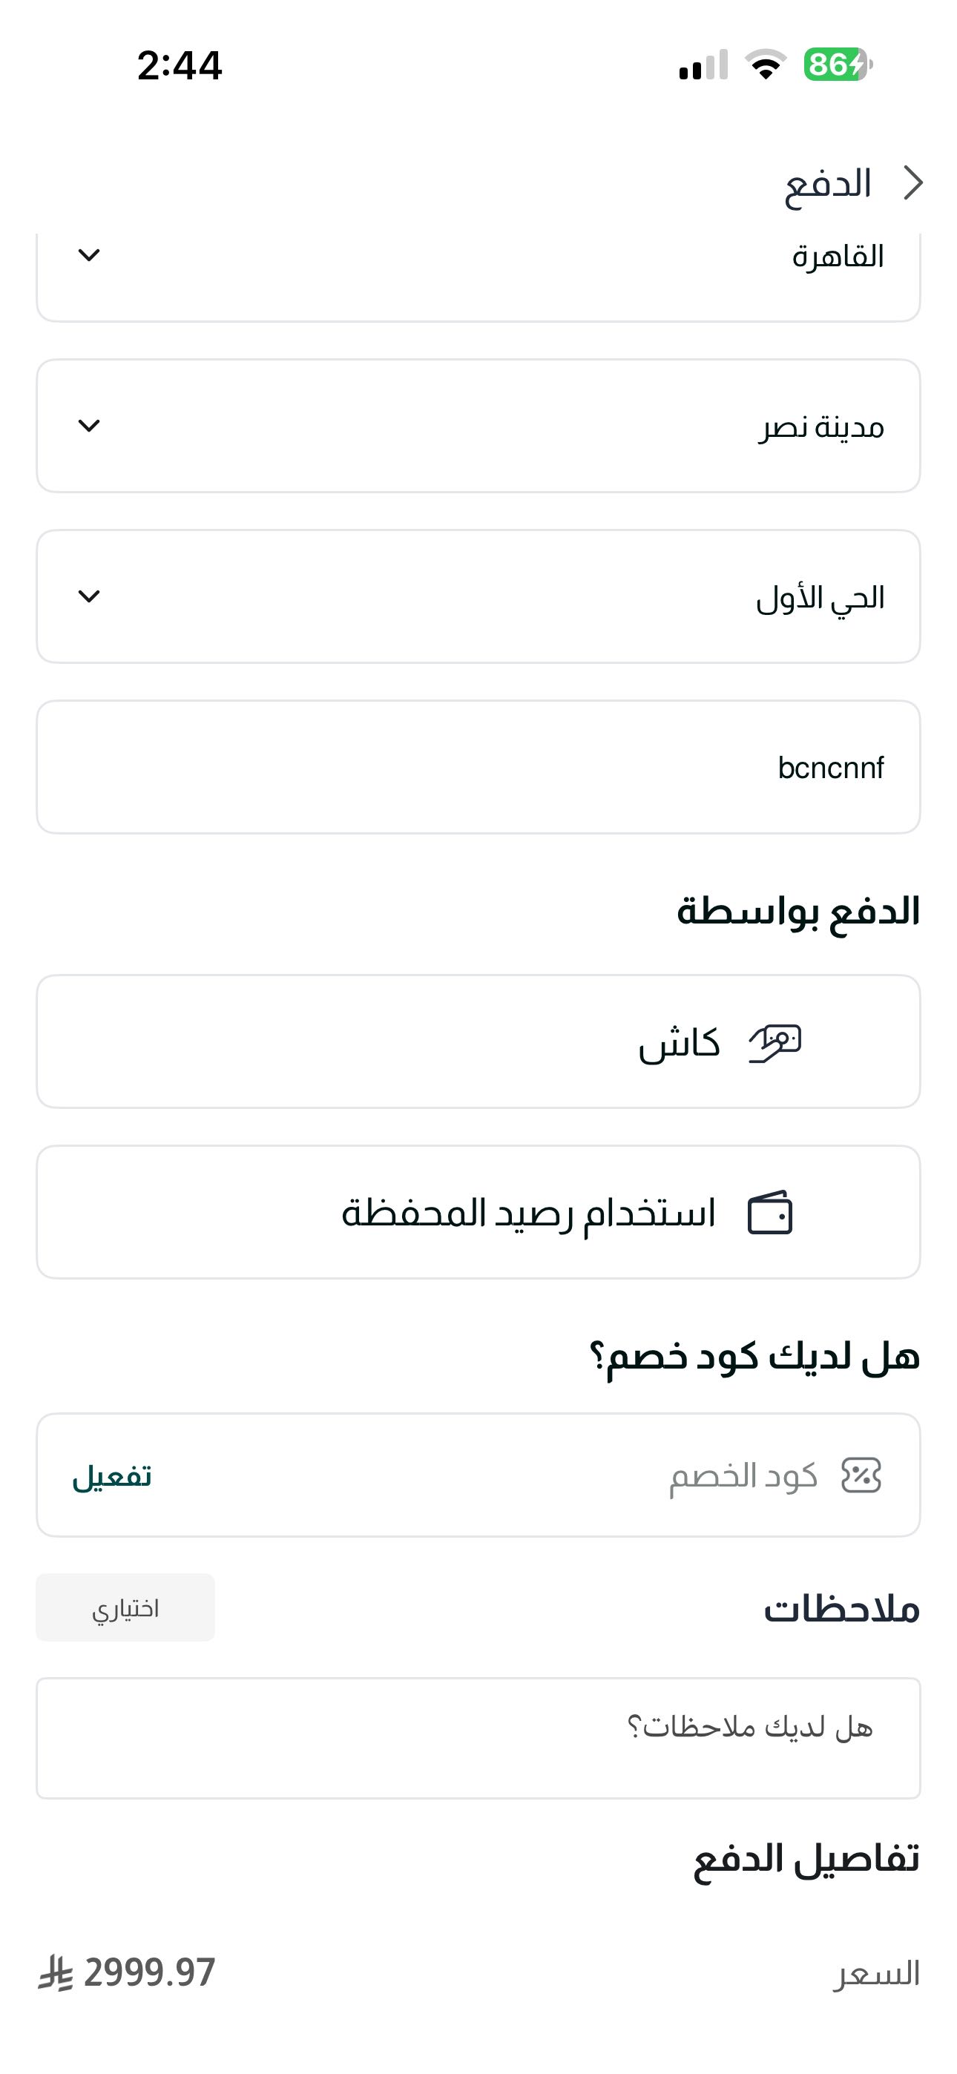957x2074 pixels.
Task: Tap the cash hand icon
Action: pyautogui.click(x=775, y=1044)
